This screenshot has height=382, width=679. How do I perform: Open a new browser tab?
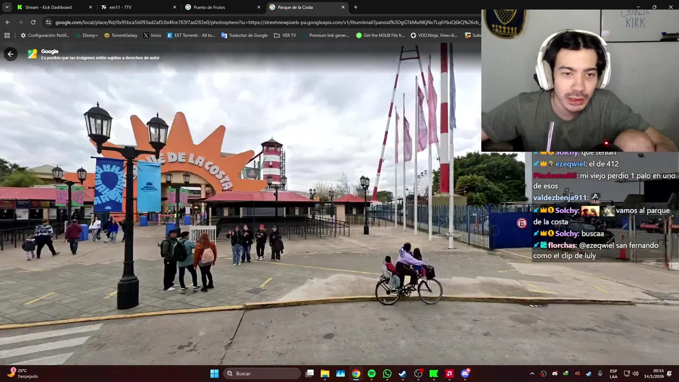pos(355,7)
